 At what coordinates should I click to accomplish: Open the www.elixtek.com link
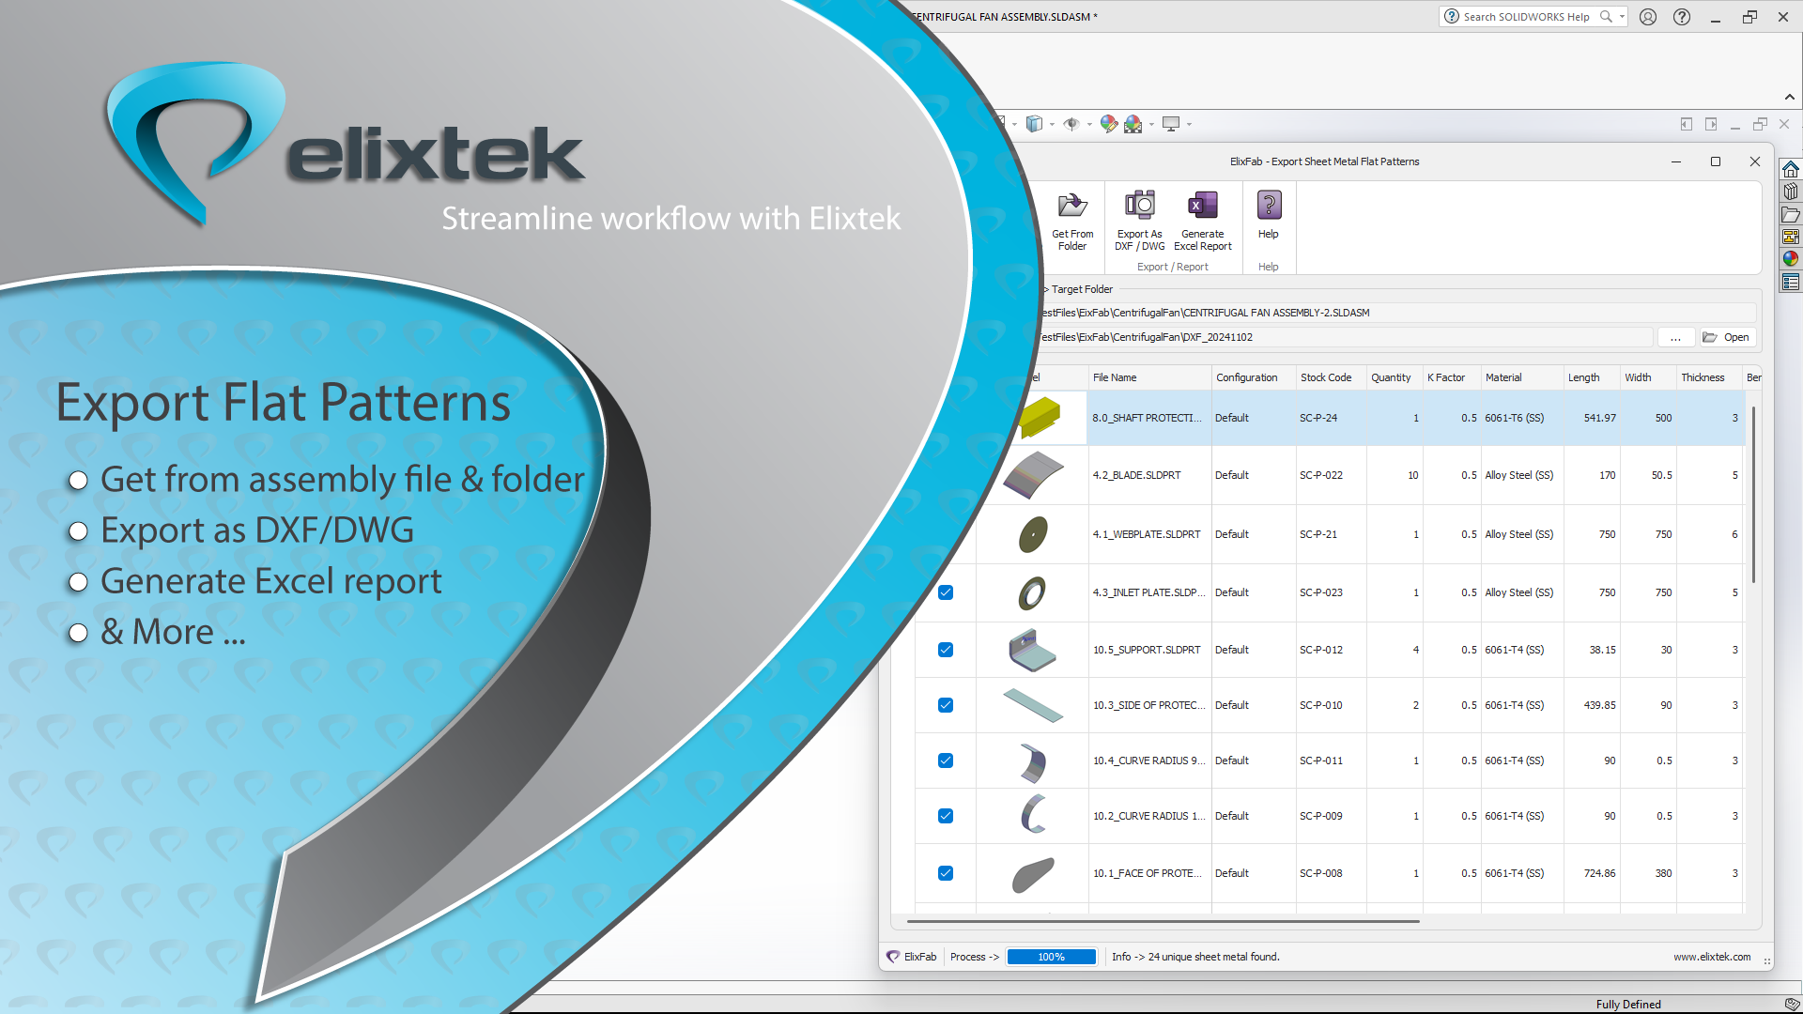click(x=1712, y=957)
